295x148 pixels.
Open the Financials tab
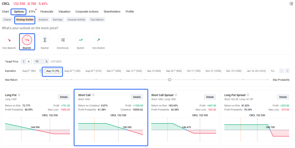[x=47, y=11]
